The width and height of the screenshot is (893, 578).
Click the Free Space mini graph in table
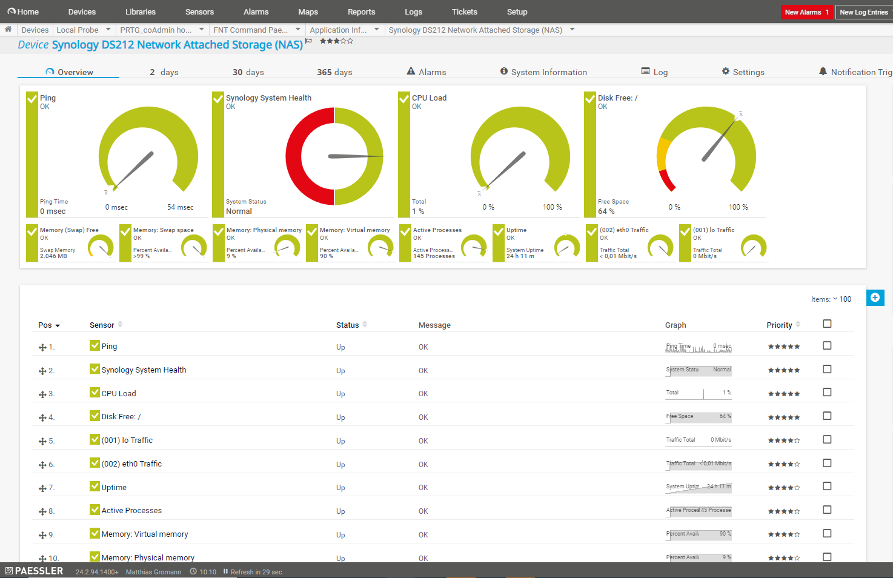699,417
